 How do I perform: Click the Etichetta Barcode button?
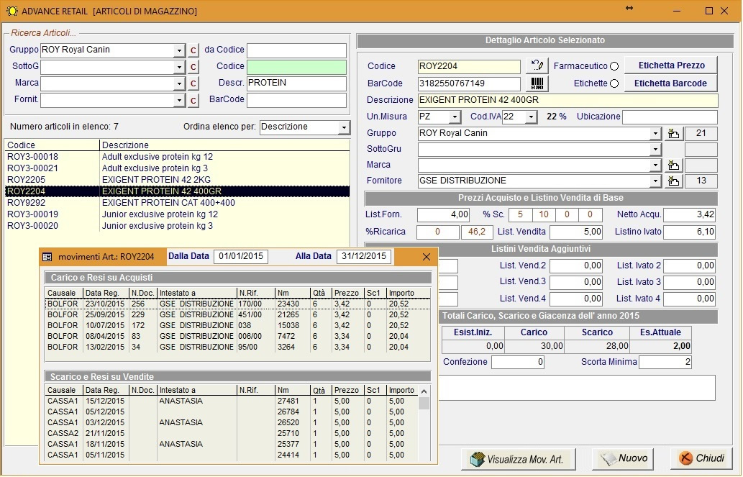click(x=671, y=83)
